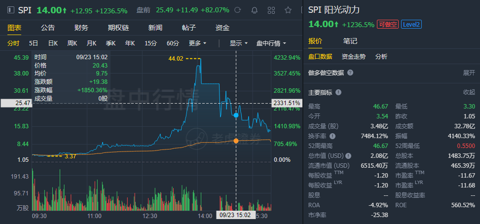Click the SPI ticker symbol in header
This screenshot has width=480, height=224.
(x=25, y=10)
